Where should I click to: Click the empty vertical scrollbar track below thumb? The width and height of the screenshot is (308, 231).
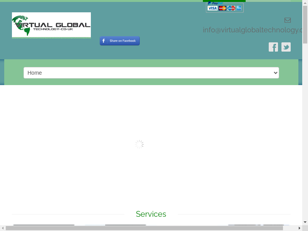[305, 135]
